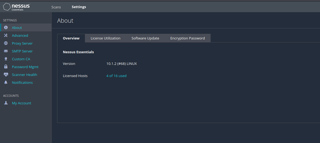Click the 'ACCOUNTS' sidebar section header
This screenshot has width=320, height=143.
pos(11,96)
